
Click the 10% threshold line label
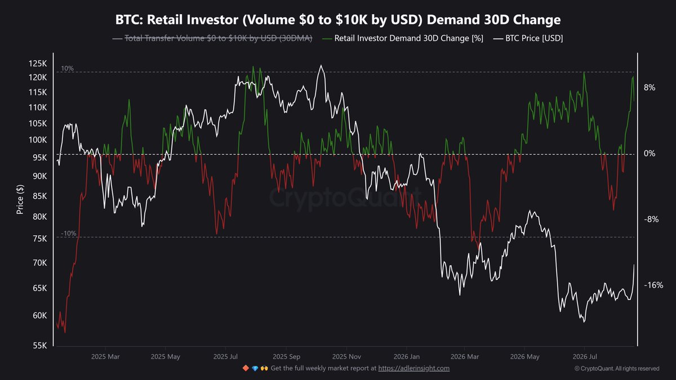point(67,68)
